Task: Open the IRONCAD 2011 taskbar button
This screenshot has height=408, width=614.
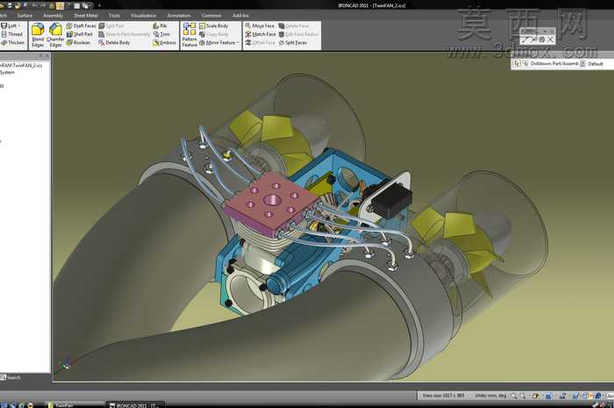Action: coord(135,404)
